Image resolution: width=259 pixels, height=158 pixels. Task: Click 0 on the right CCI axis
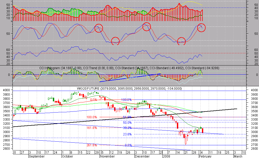pos(257,75)
